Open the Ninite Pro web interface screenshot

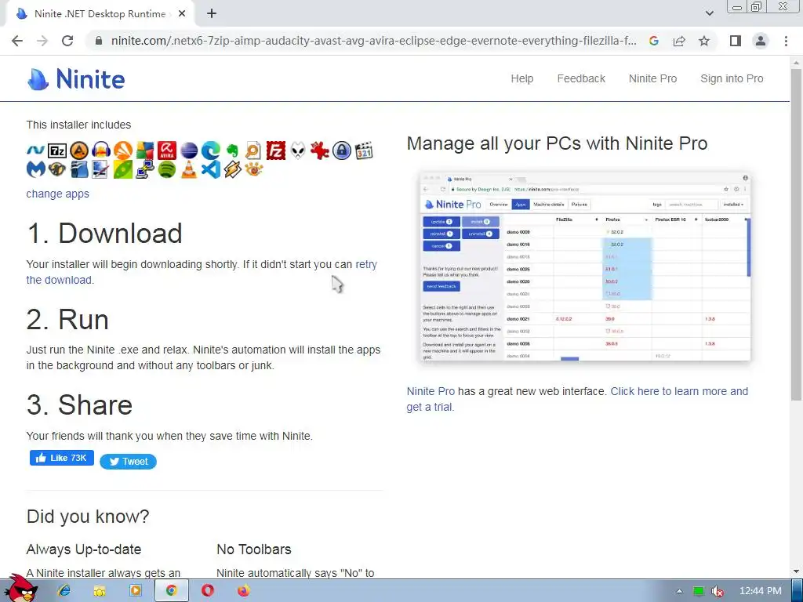585,267
